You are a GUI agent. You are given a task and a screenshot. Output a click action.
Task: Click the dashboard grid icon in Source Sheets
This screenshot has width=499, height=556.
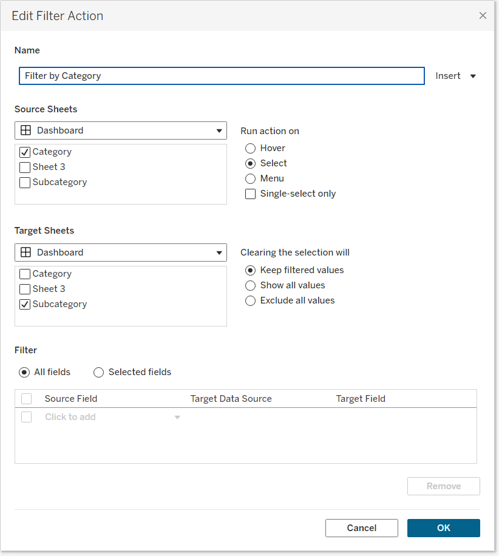pos(26,131)
